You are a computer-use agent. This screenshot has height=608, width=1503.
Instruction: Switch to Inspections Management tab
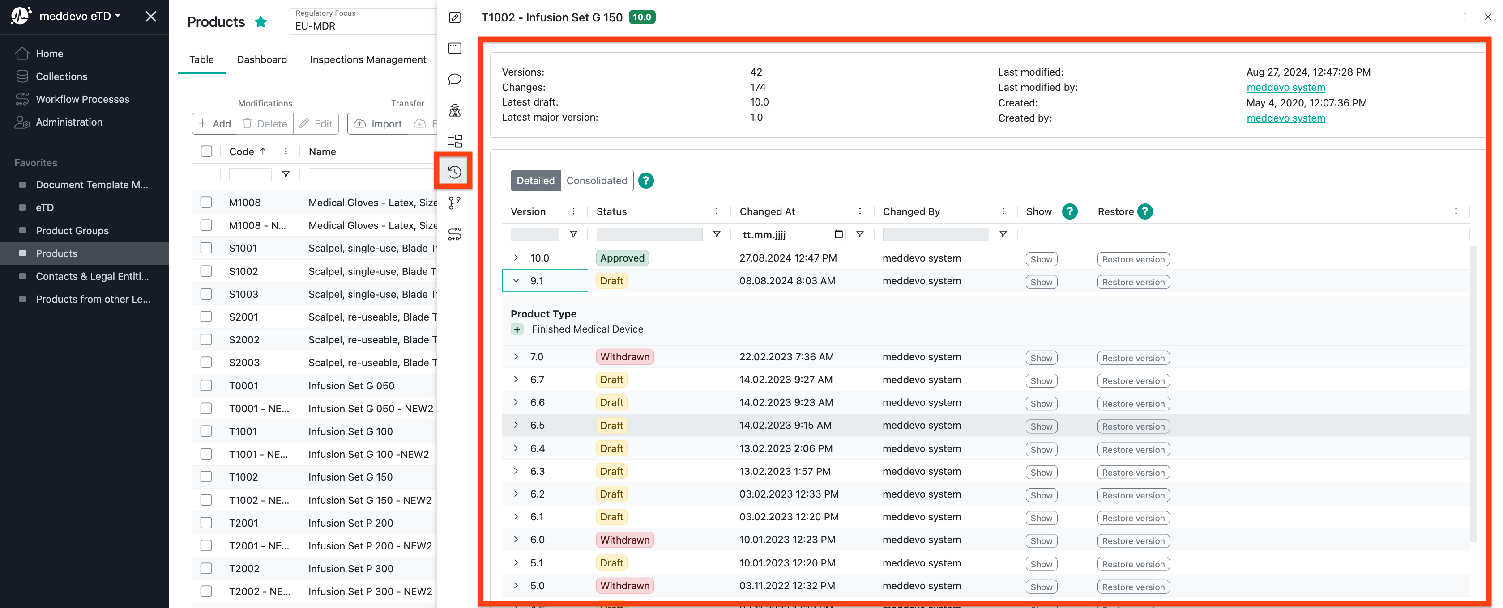click(367, 59)
